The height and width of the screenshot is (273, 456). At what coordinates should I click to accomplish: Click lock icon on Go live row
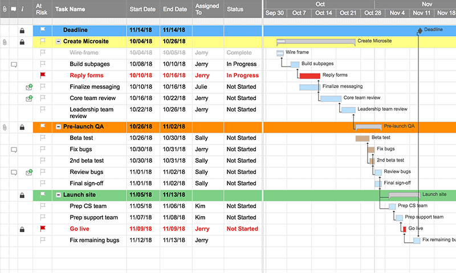pos(22,229)
